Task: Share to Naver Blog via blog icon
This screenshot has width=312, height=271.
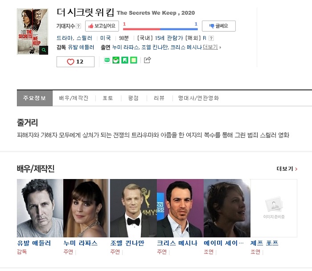Action: [107, 60]
